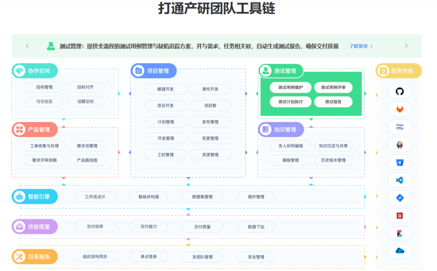Click the 测试管理 flask icon in module header
Screen dimensions: 437x271
point(265,71)
